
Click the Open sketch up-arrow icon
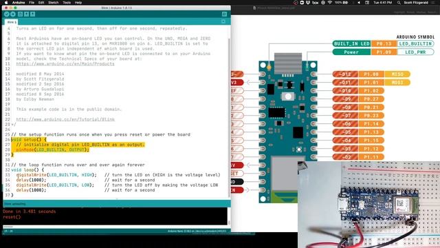coord(26,14)
